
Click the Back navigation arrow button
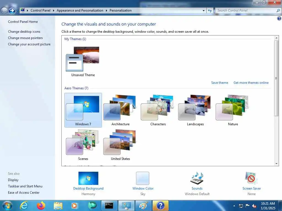(4, 11)
